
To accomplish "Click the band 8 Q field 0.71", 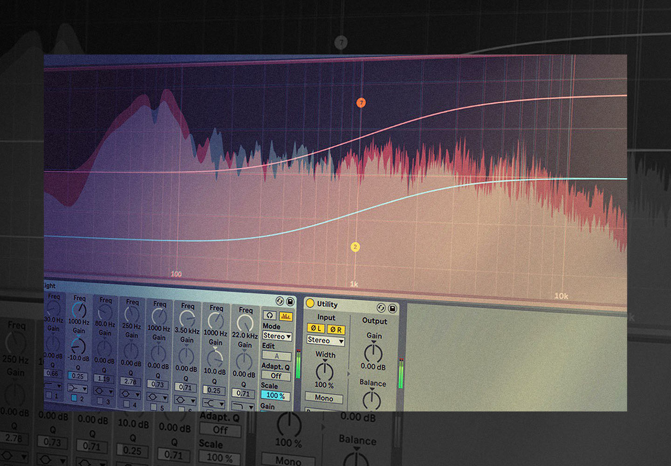I will click(243, 393).
